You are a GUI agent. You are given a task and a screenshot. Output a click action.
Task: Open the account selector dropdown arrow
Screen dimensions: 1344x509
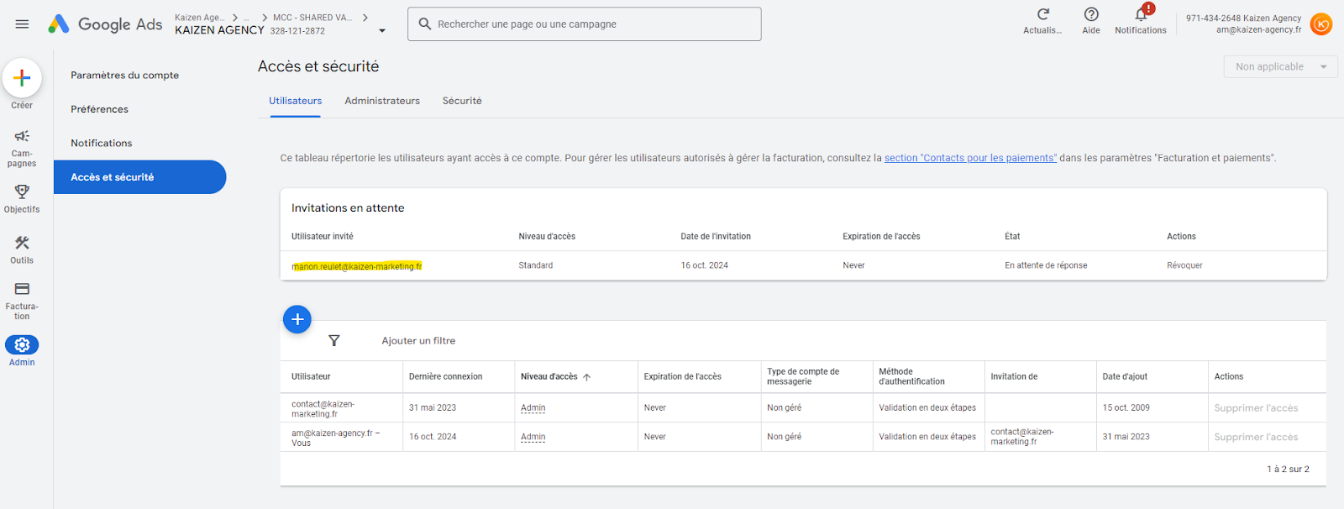(x=382, y=31)
